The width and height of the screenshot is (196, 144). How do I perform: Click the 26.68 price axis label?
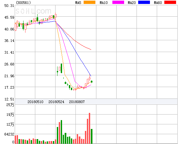click(9, 64)
